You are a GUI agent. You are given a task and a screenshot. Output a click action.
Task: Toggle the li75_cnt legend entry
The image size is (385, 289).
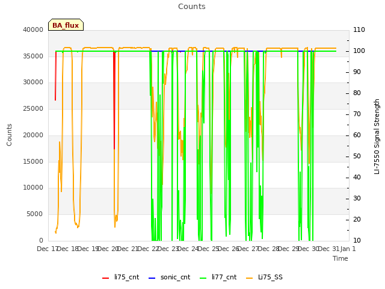click(x=120, y=277)
